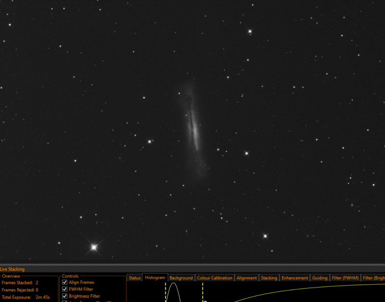Click the edge-on galaxy in the preview
Image resolution: width=385 pixels, height=302 pixels.
click(x=193, y=130)
